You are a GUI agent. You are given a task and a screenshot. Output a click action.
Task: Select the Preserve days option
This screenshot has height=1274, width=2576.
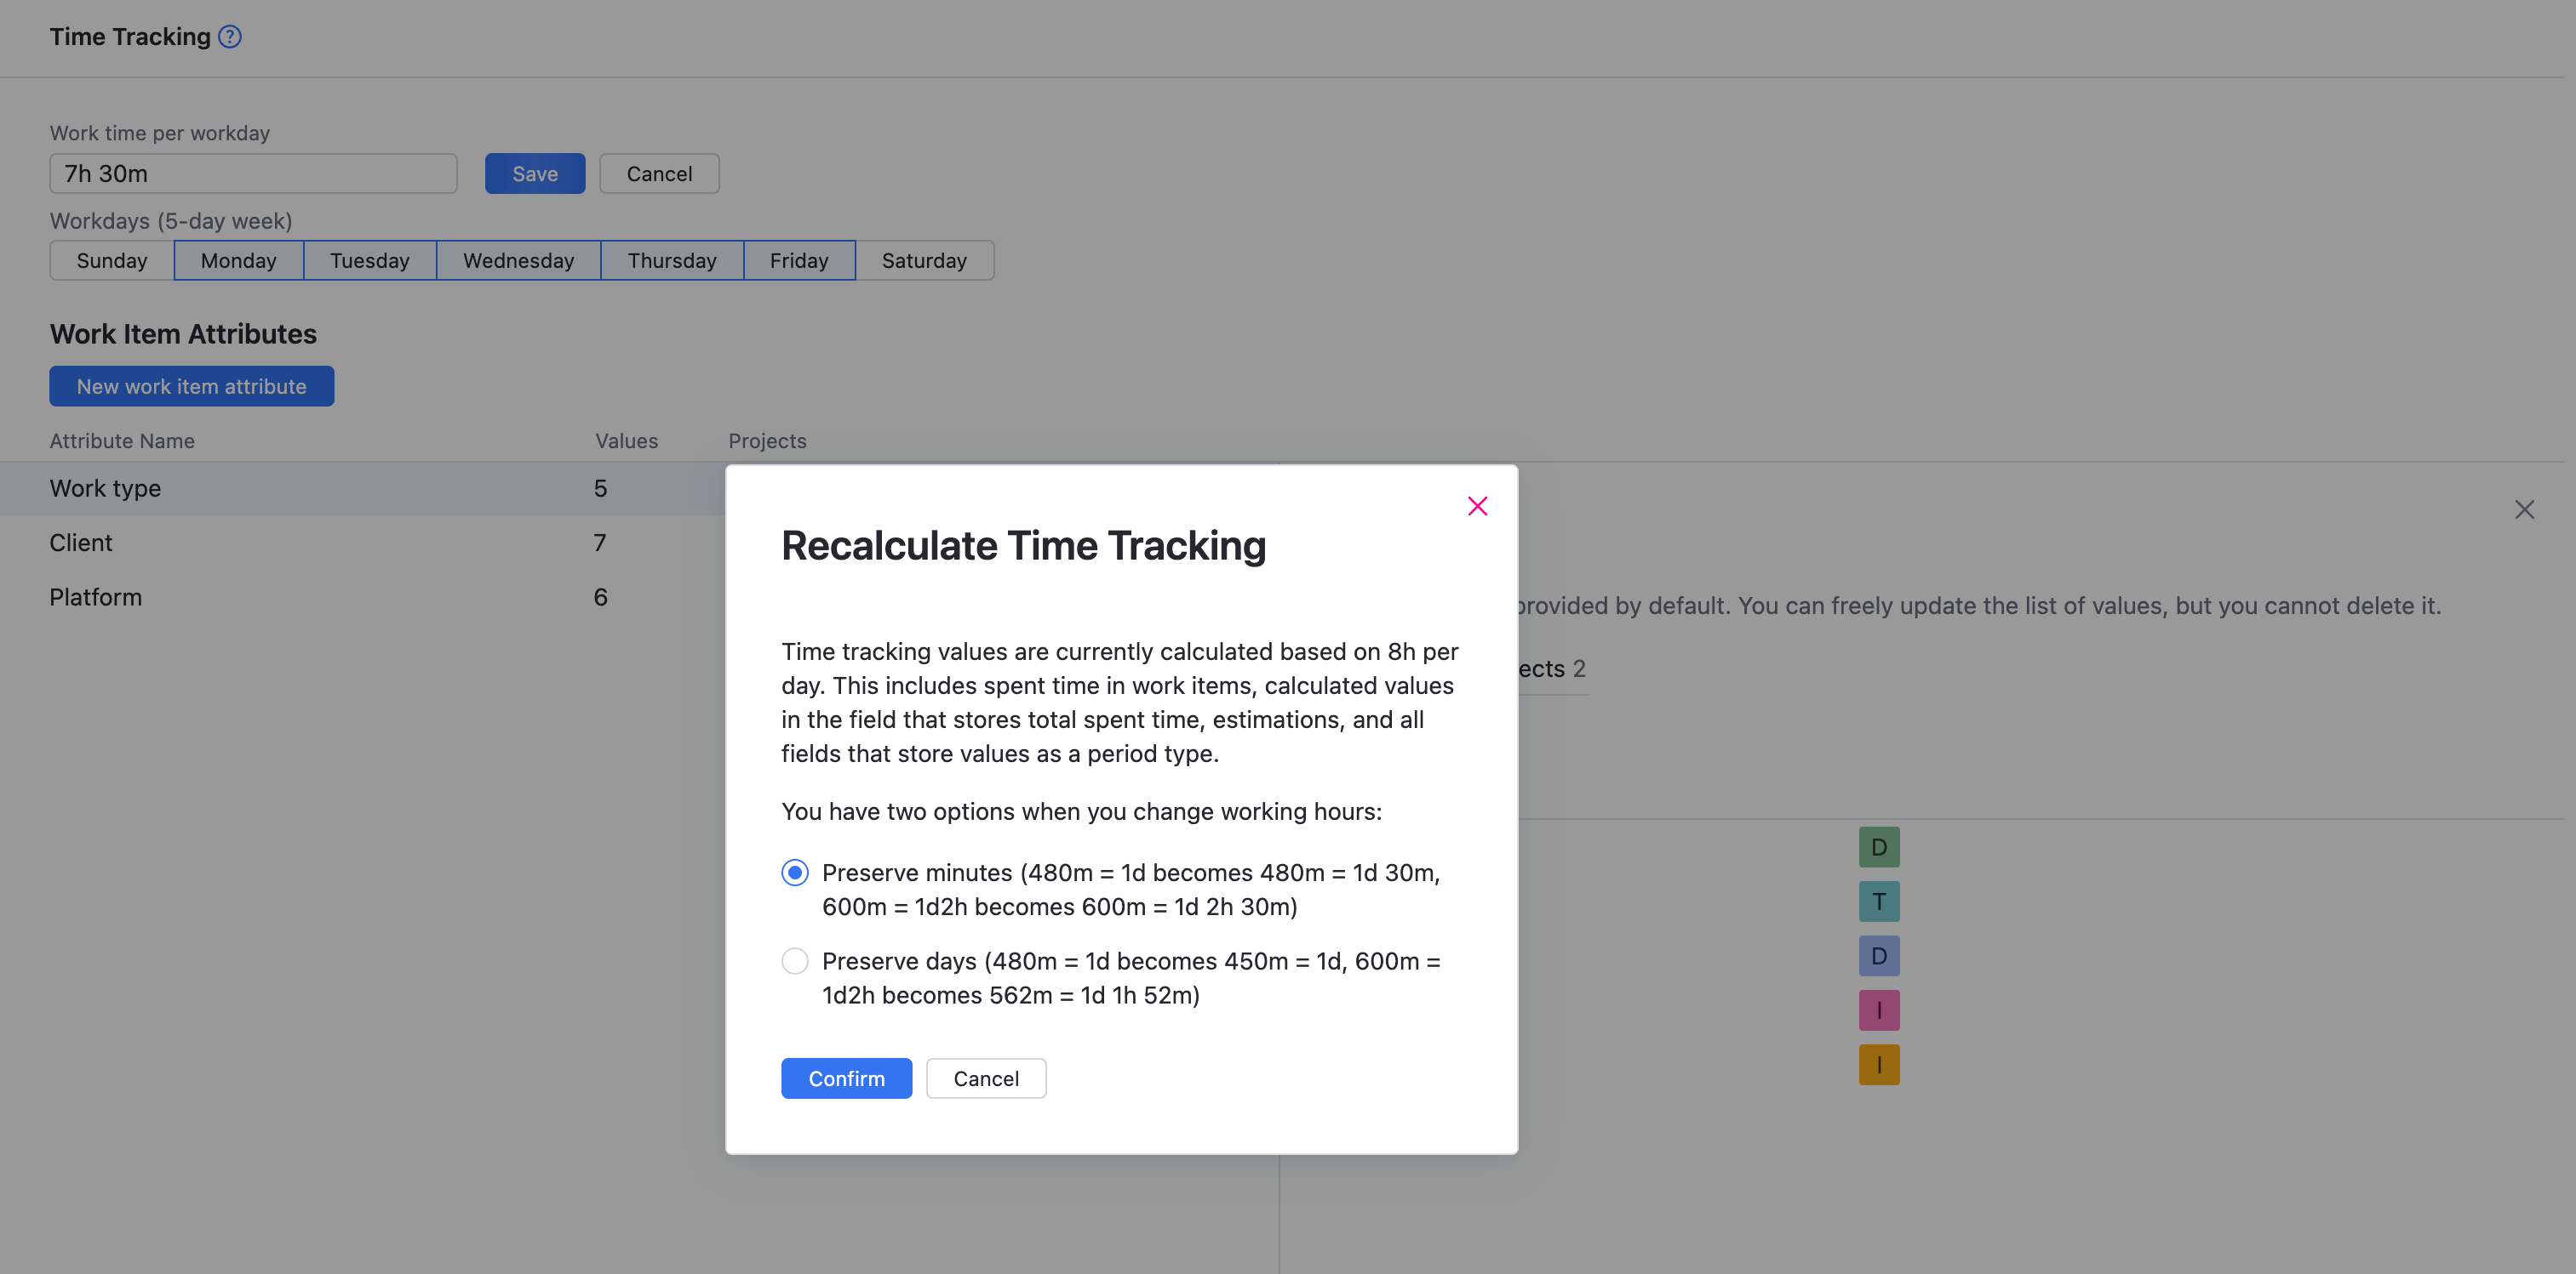click(794, 960)
